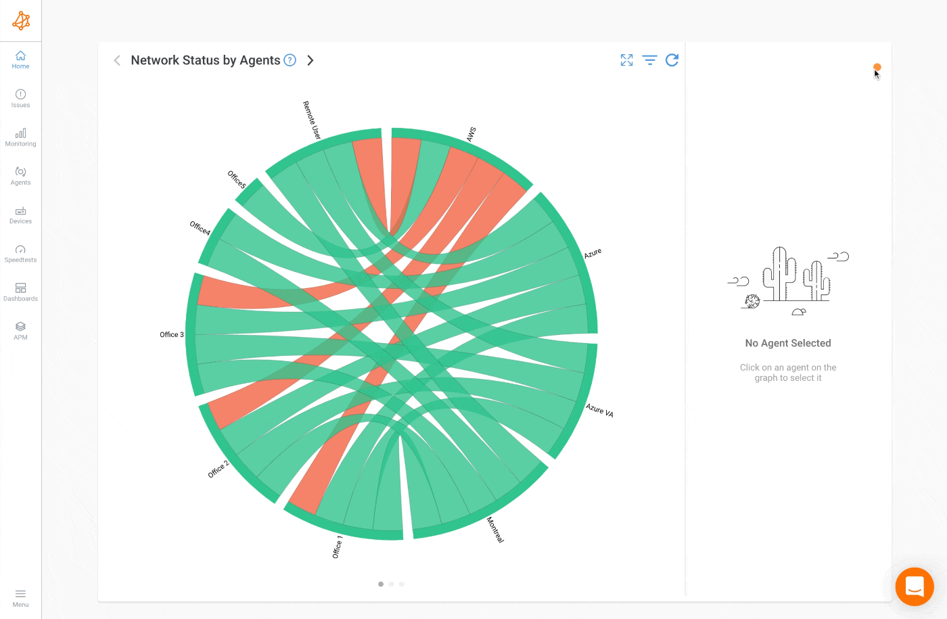Viewport: 947px width, 619px height.
Task: Select the AWS agent label
Action: click(x=471, y=134)
